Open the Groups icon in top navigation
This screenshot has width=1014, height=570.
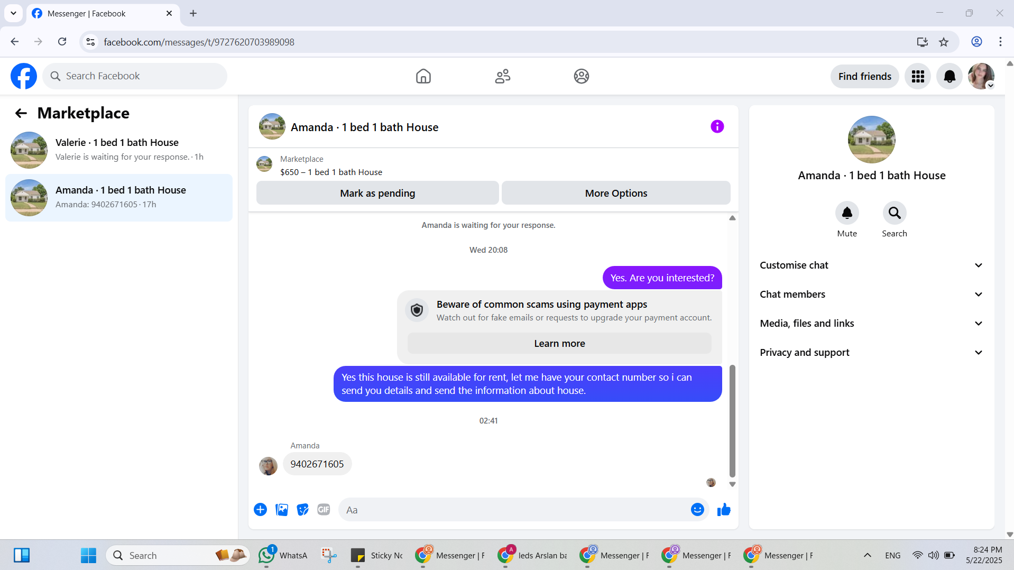tap(582, 76)
